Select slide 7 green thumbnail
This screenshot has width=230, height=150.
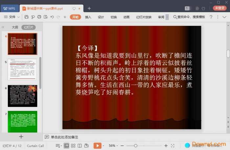[22, 122]
